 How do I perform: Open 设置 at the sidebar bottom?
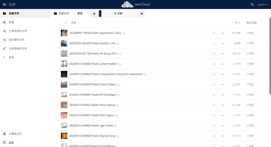(x=11, y=143)
